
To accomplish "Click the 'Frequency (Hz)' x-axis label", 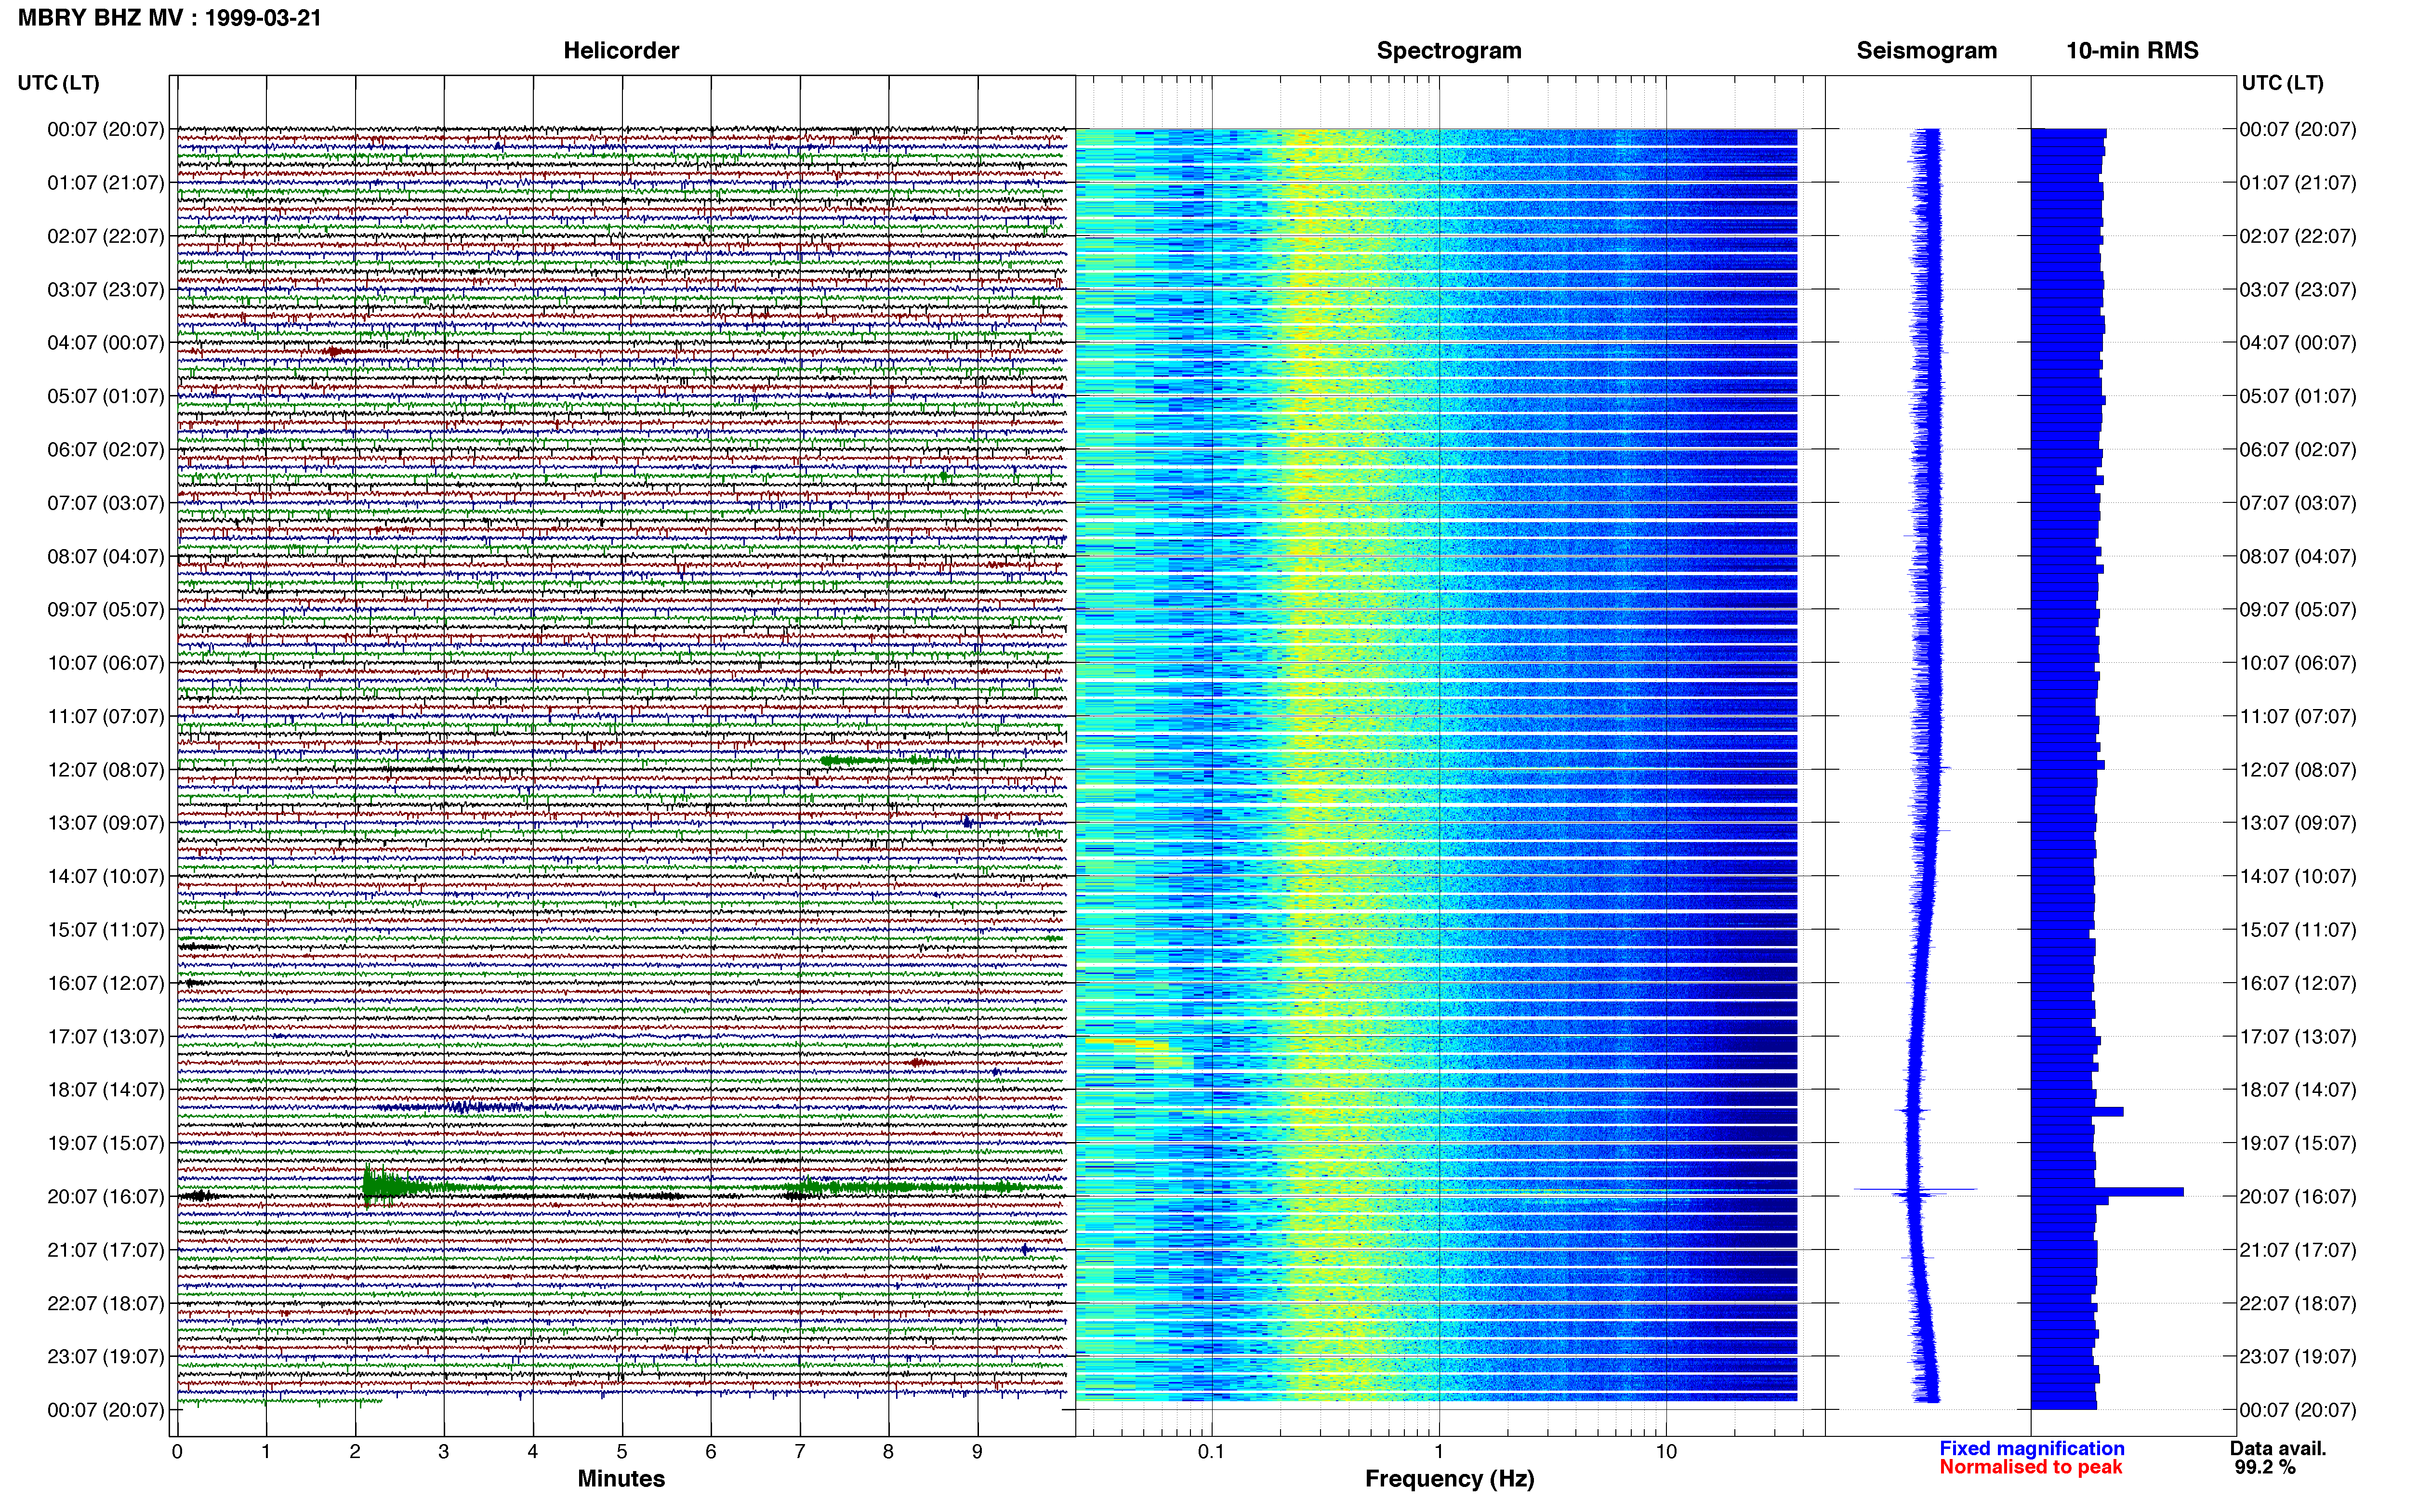I will coord(1449,1479).
